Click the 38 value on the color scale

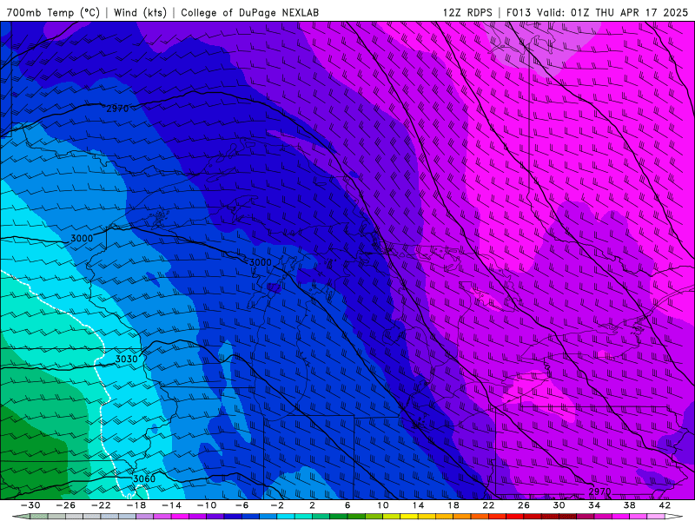pyautogui.click(x=629, y=505)
